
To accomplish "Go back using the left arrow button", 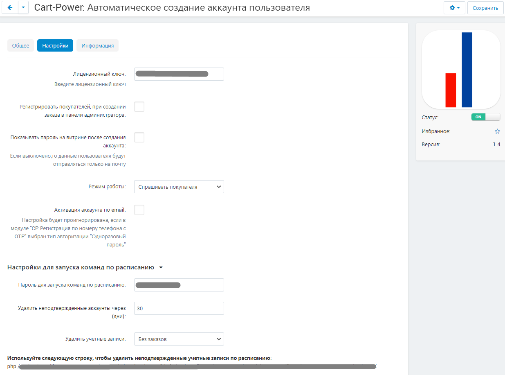I will tap(10, 8).
